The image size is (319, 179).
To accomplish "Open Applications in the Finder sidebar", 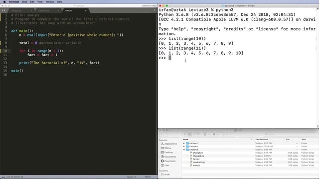I will (169, 144).
